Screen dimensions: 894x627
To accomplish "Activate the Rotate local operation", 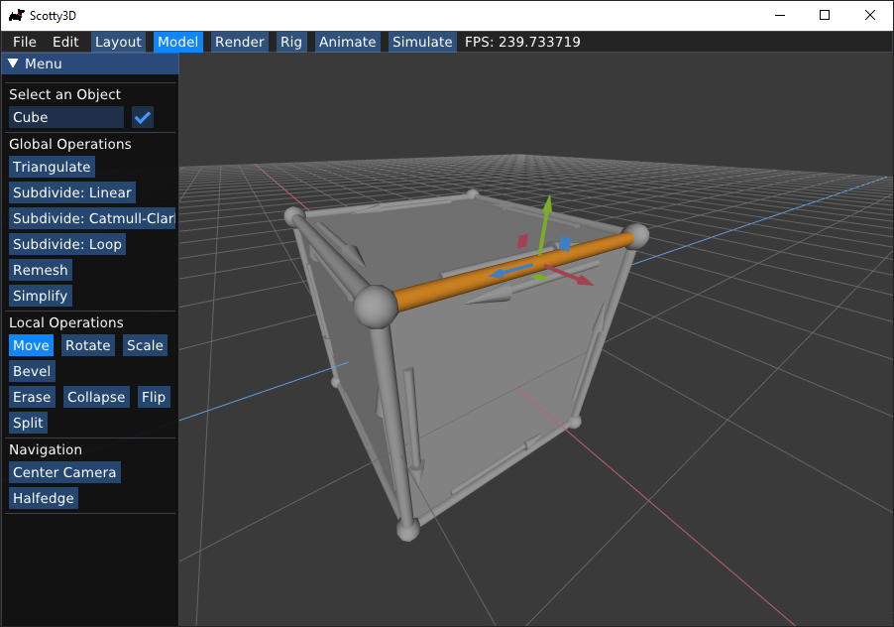I will coord(87,345).
